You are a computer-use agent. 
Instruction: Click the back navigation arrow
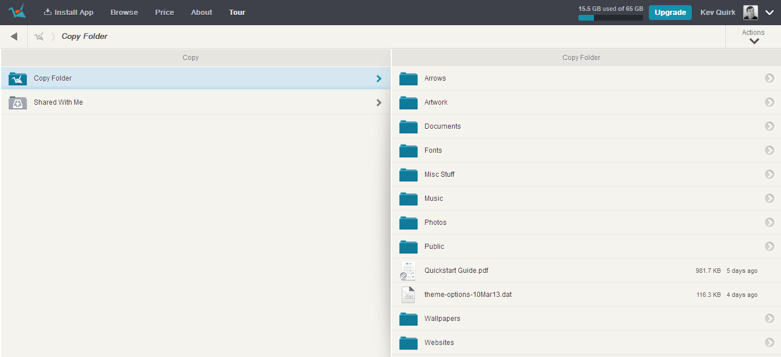pos(14,35)
